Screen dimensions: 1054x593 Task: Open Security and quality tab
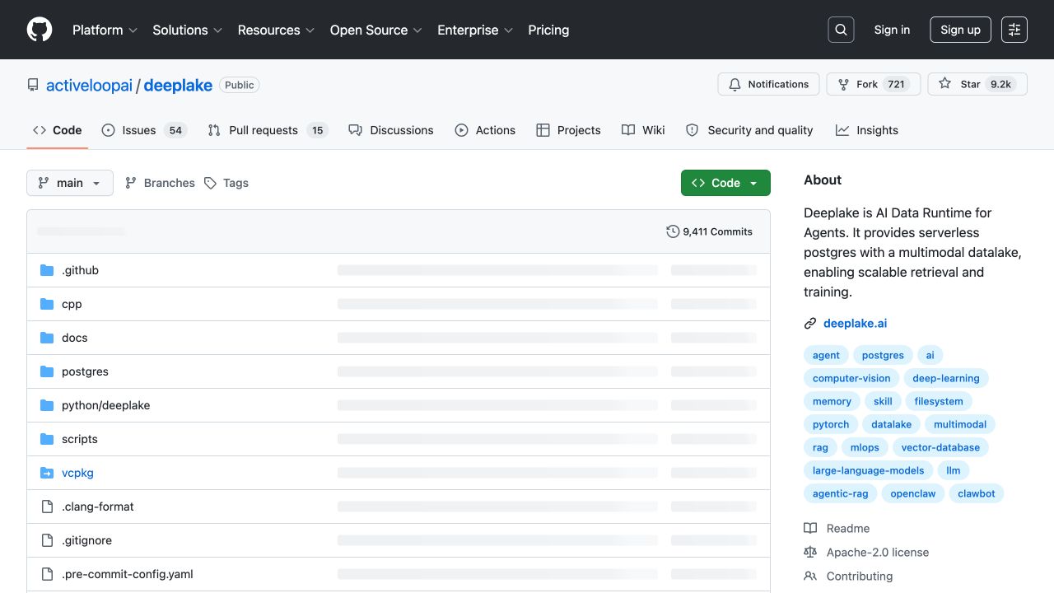[x=749, y=130]
